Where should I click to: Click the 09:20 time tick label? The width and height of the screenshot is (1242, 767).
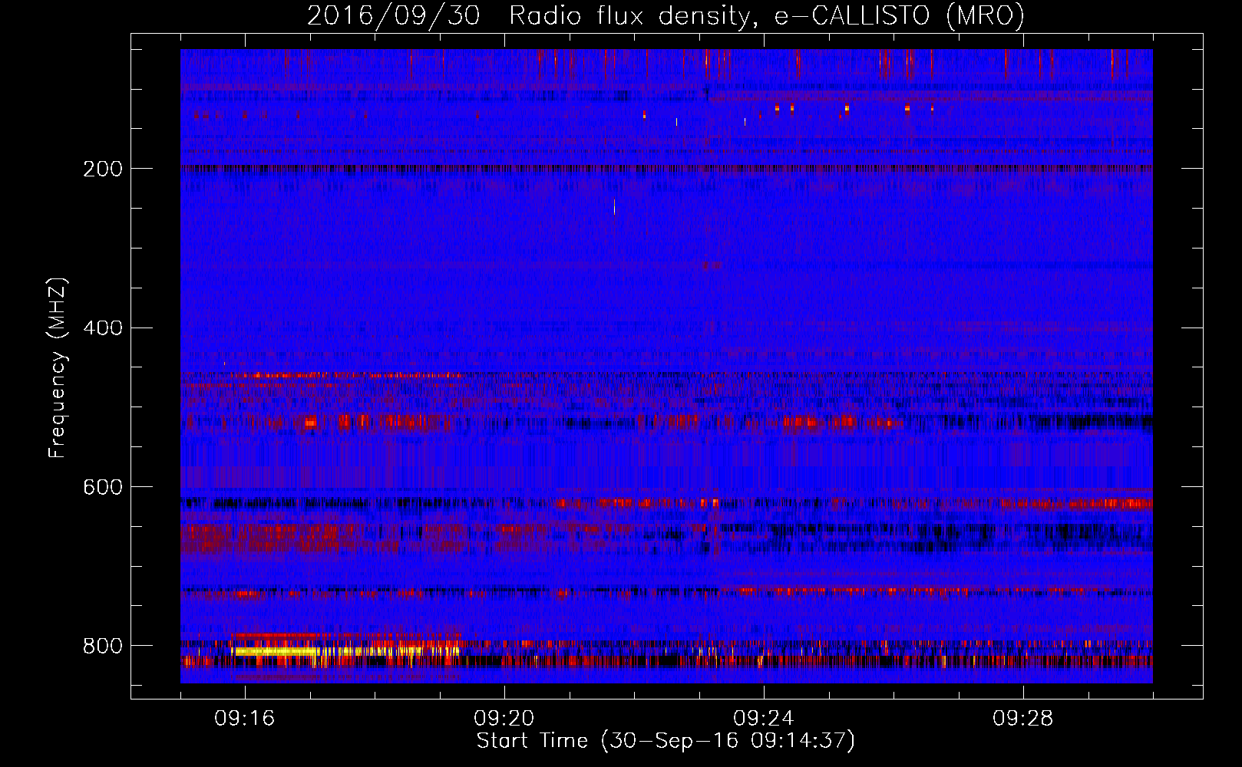pos(504,718)
